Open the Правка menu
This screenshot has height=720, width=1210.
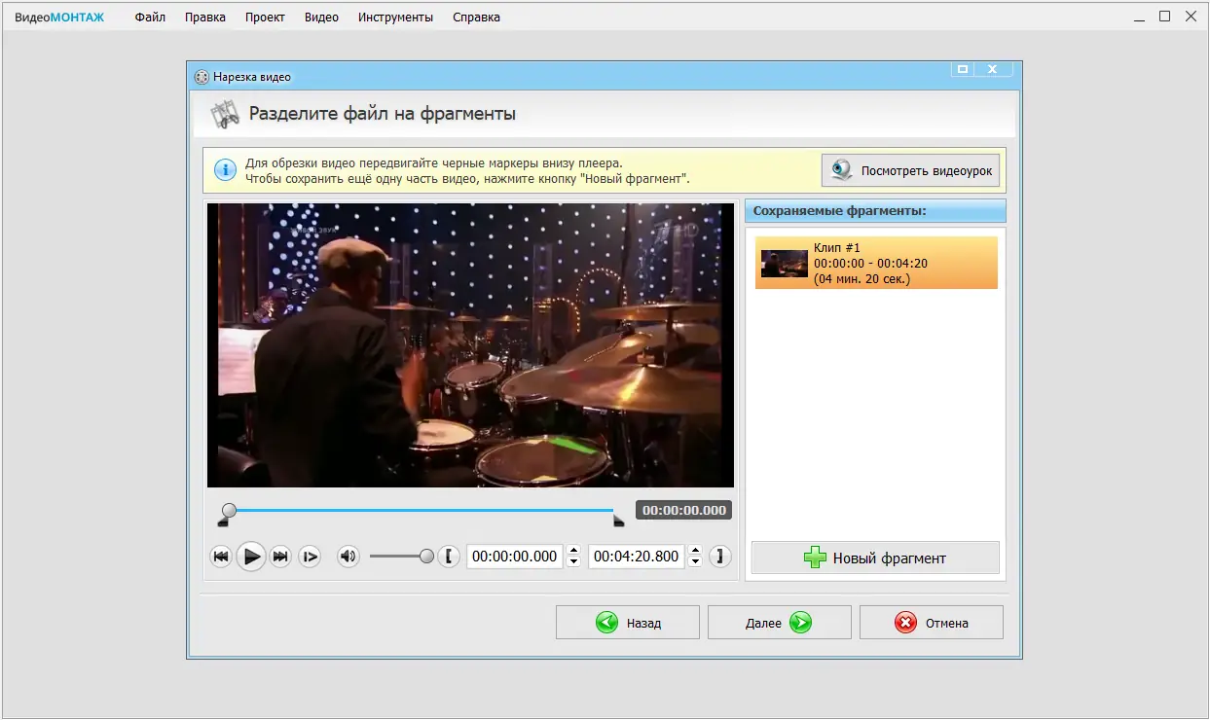pyautogui.click(x=204, y=18)
